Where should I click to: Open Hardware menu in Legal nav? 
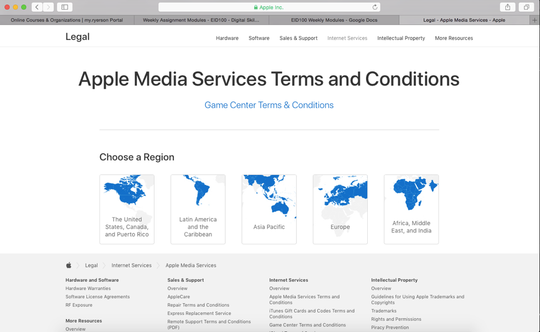pos(227,38)
